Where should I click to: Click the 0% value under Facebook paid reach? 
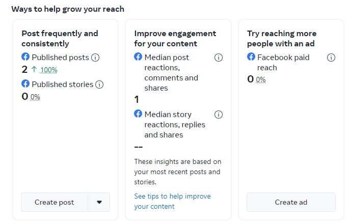(260, 79)
